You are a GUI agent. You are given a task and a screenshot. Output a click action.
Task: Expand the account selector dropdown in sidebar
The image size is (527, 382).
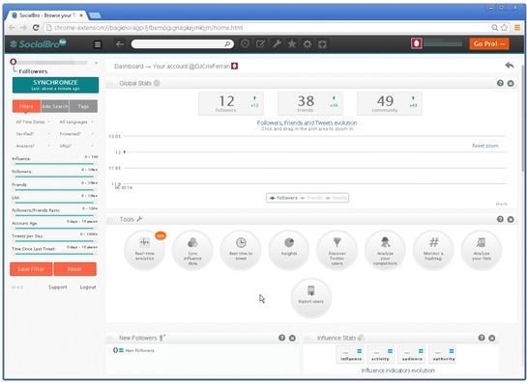click(96, 63)
